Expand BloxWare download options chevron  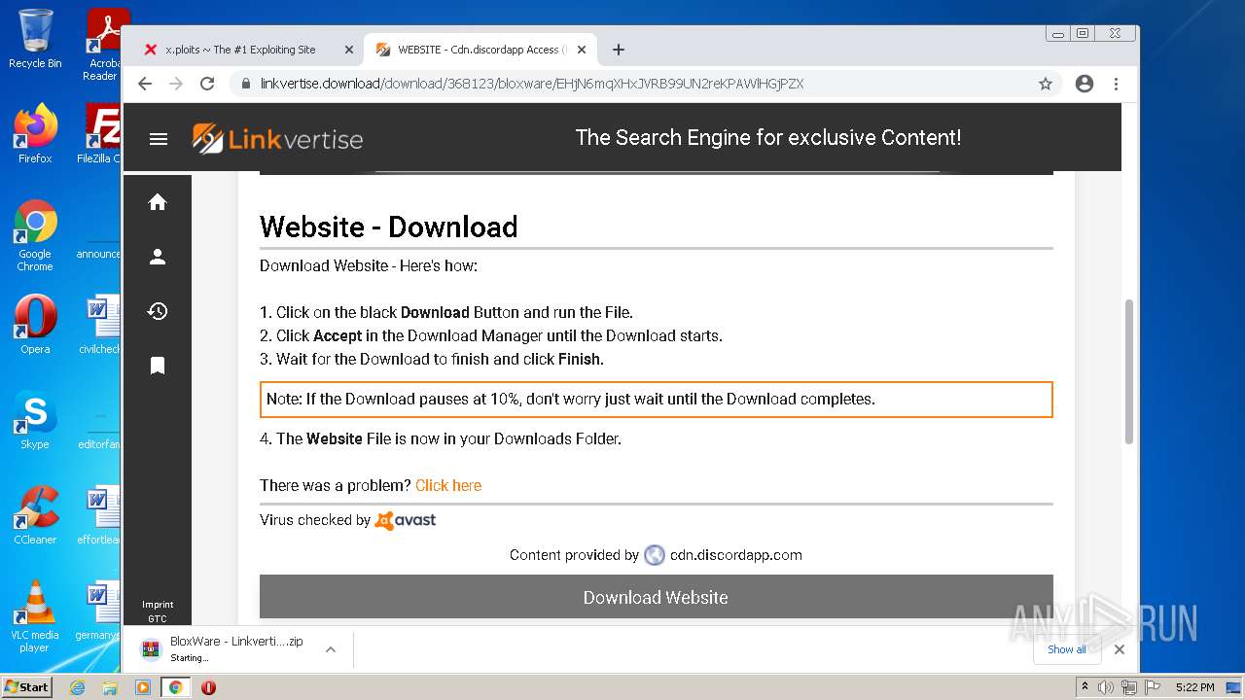pos(331,649)
